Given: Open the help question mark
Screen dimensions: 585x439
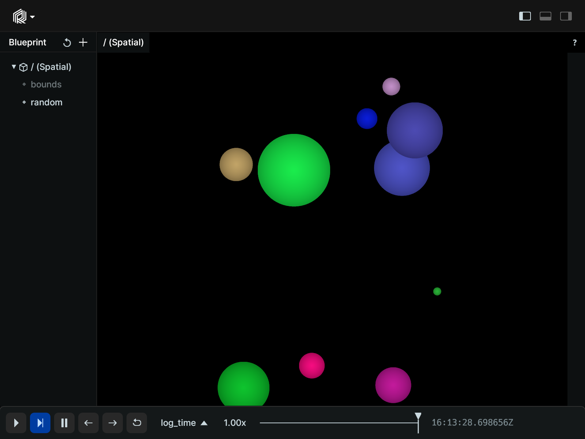Looking at the screenshot, I should [x=574, y=42].
